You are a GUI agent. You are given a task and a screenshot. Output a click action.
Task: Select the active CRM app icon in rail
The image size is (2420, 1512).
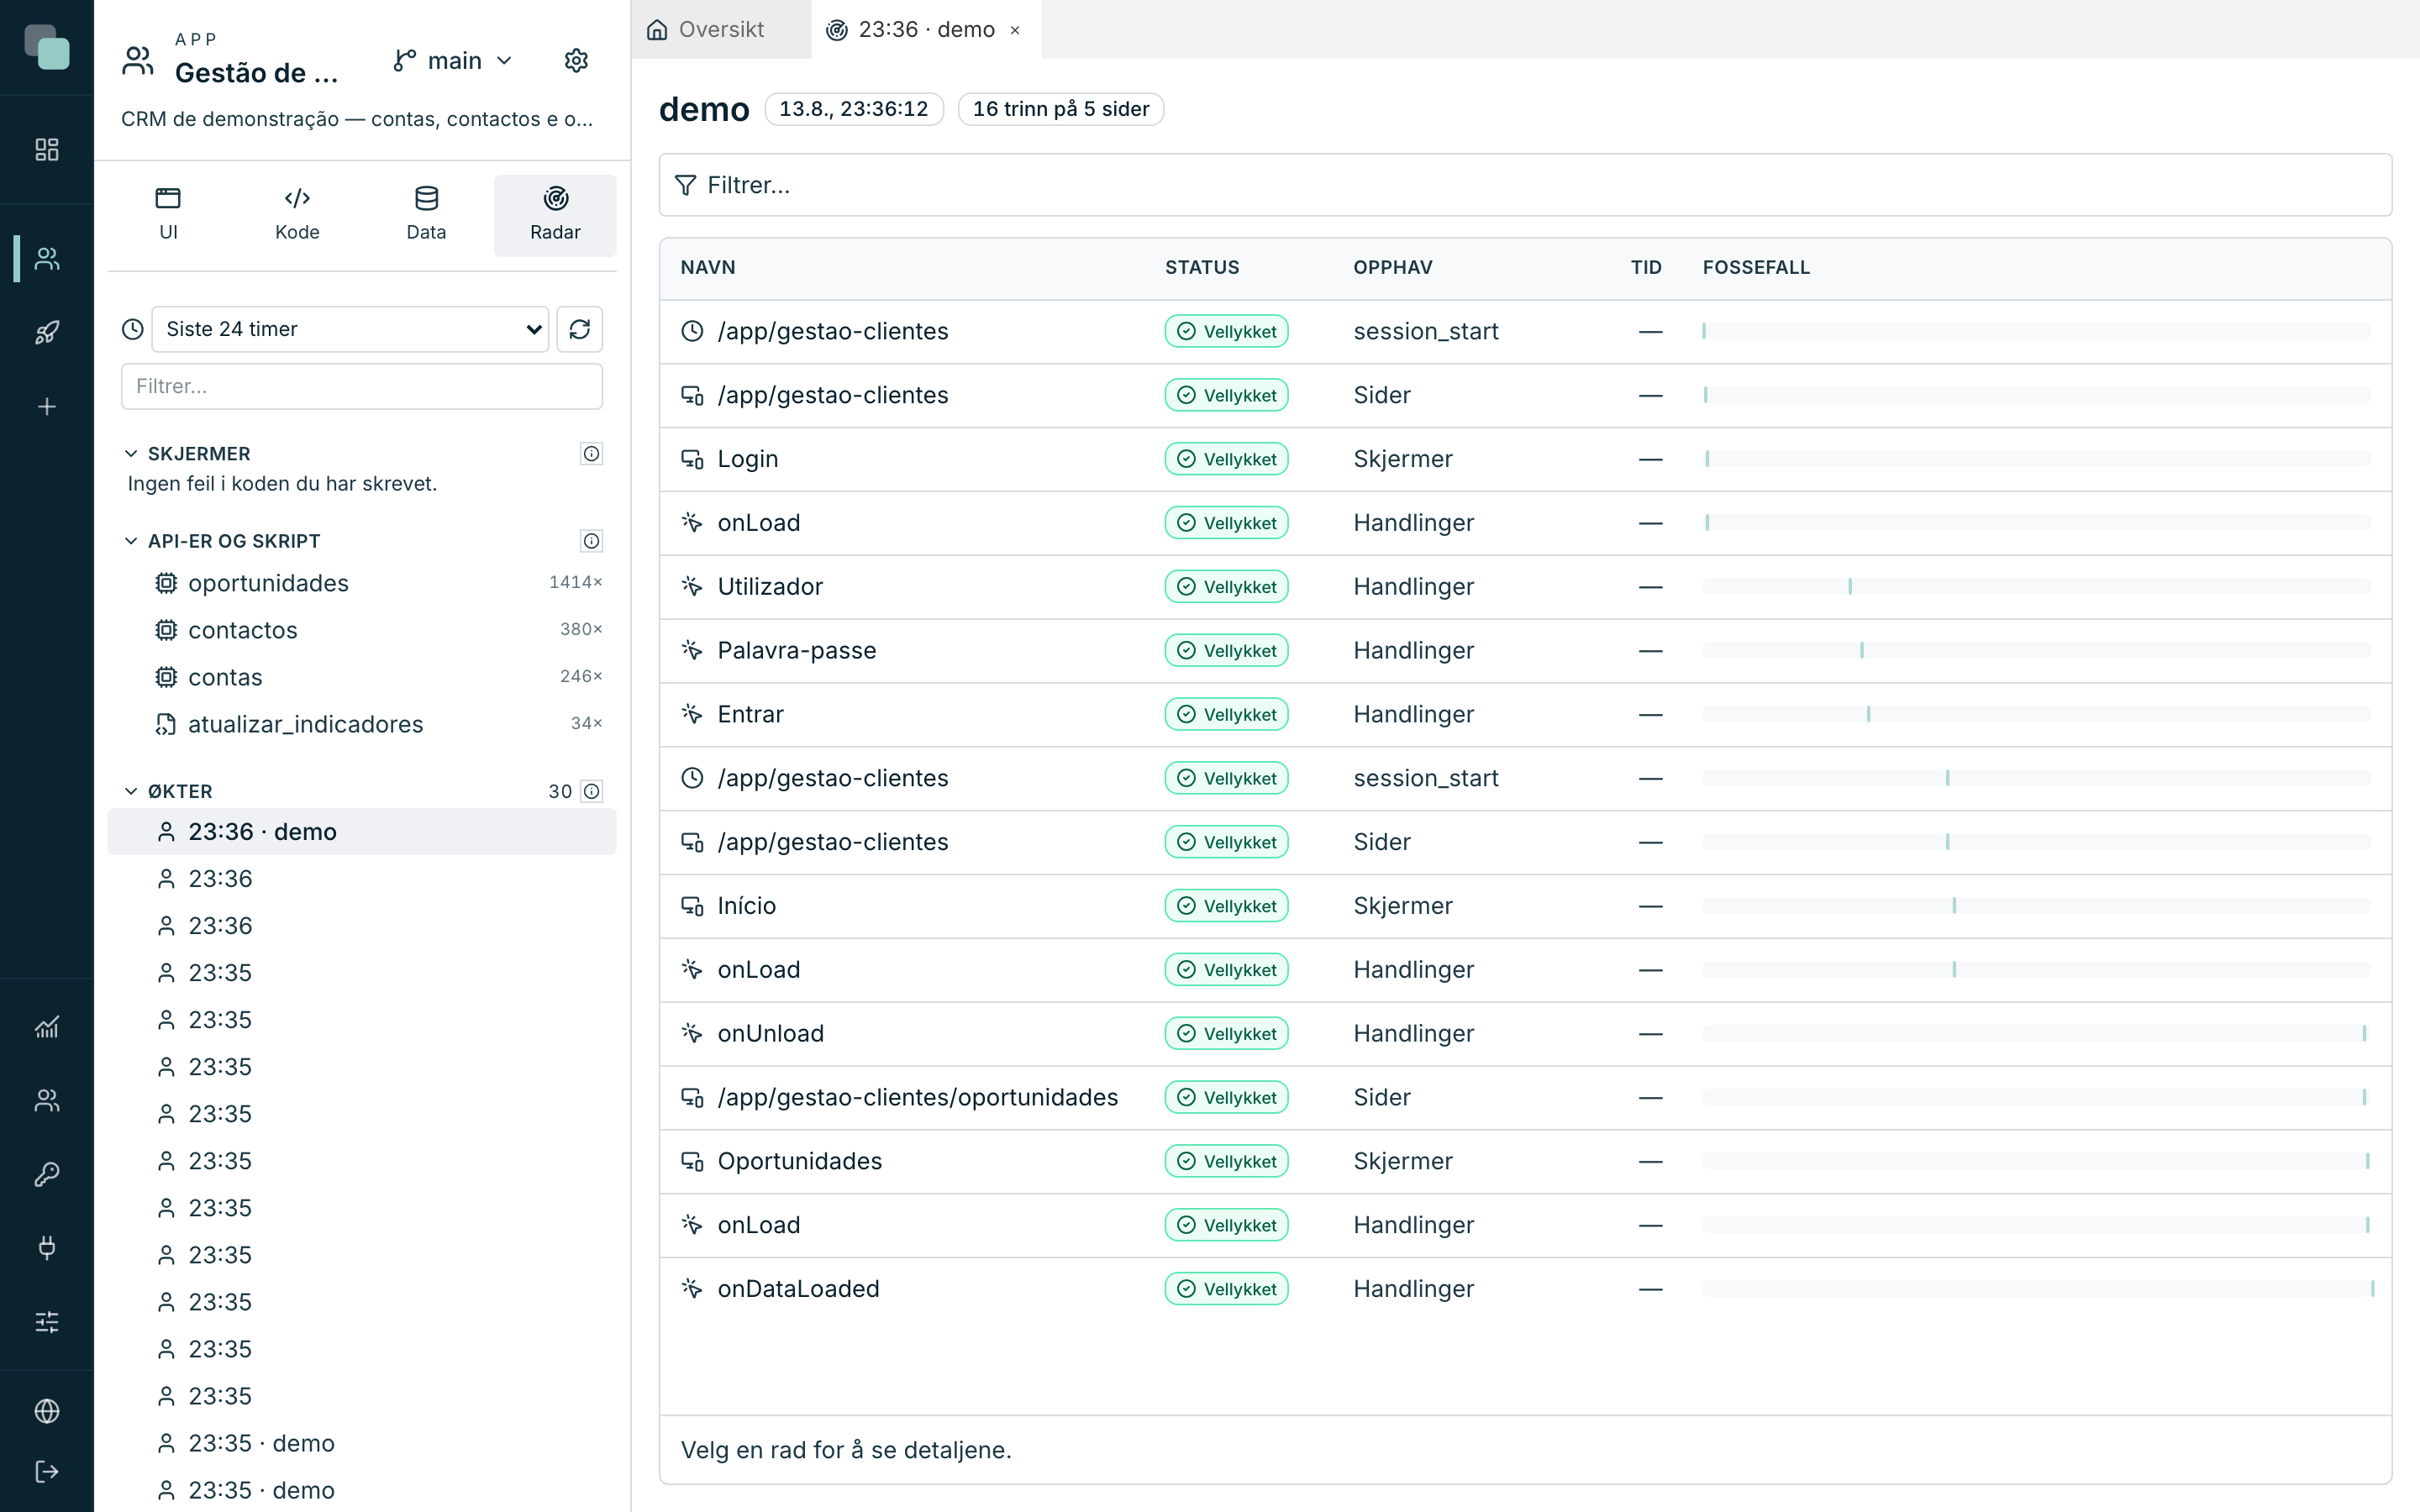pos(47,259)
